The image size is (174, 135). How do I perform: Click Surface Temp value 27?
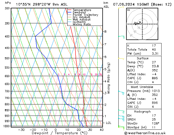[x=154, y=62]
